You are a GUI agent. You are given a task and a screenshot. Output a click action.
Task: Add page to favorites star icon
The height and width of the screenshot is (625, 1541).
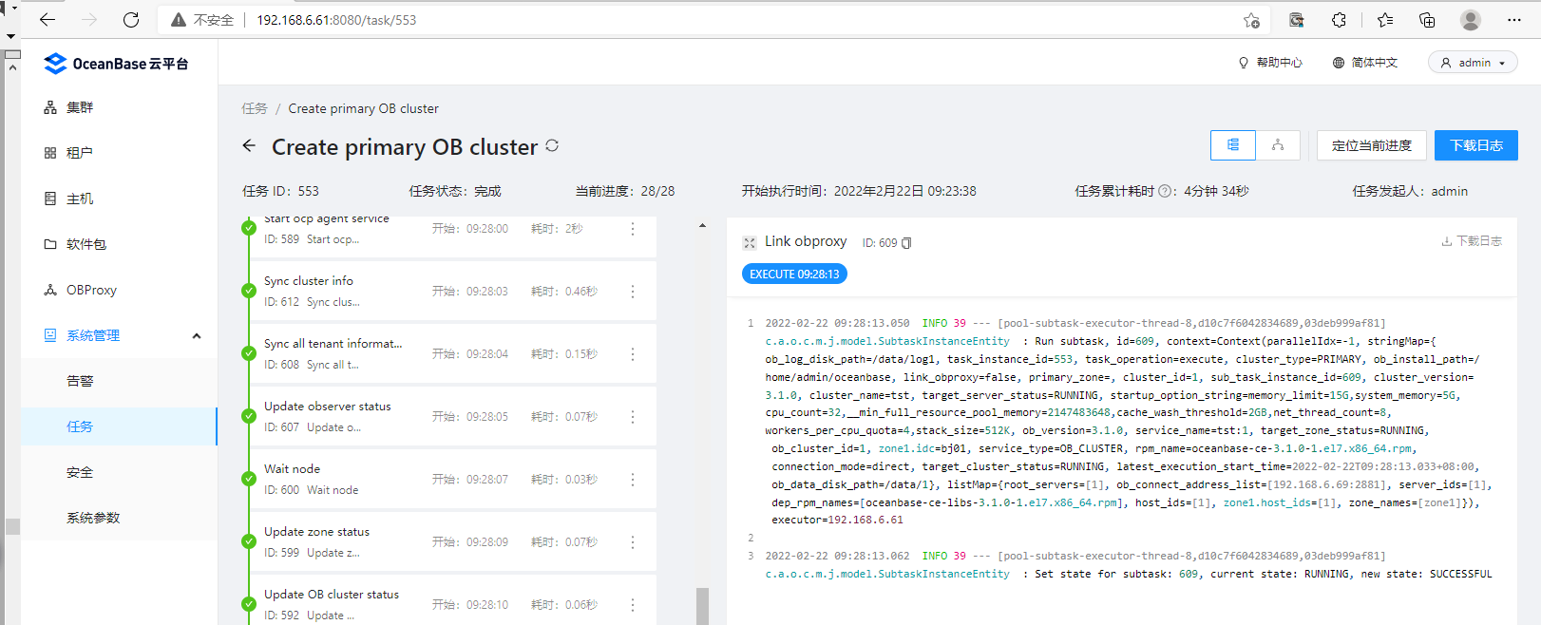click(1251, 20)
